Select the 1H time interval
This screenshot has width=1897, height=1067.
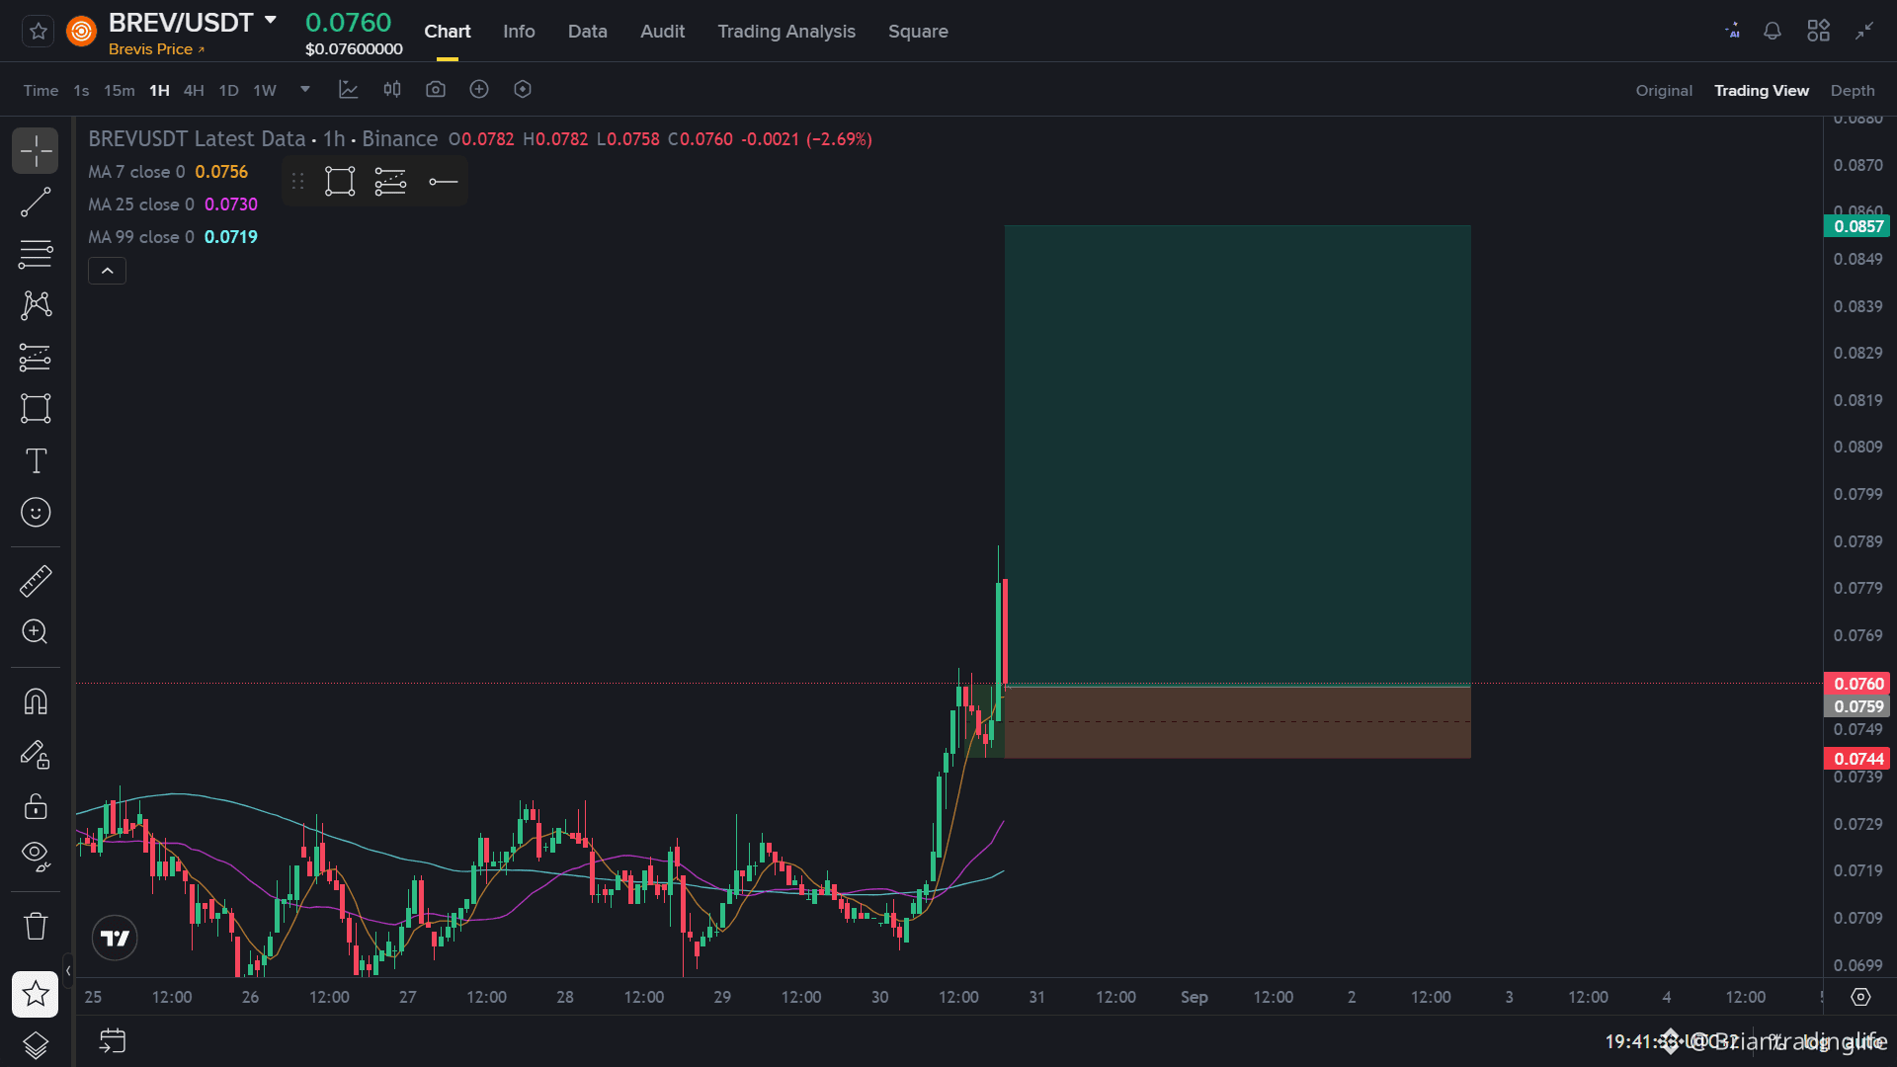(x=159, y=91)
